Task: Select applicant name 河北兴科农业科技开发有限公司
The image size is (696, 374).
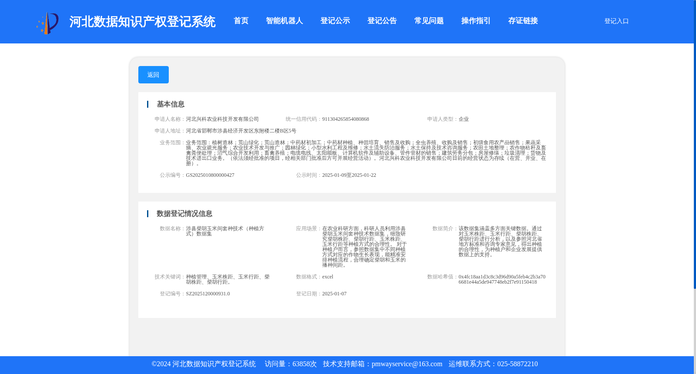Action: pyautogui.click(x=222, y=119)
